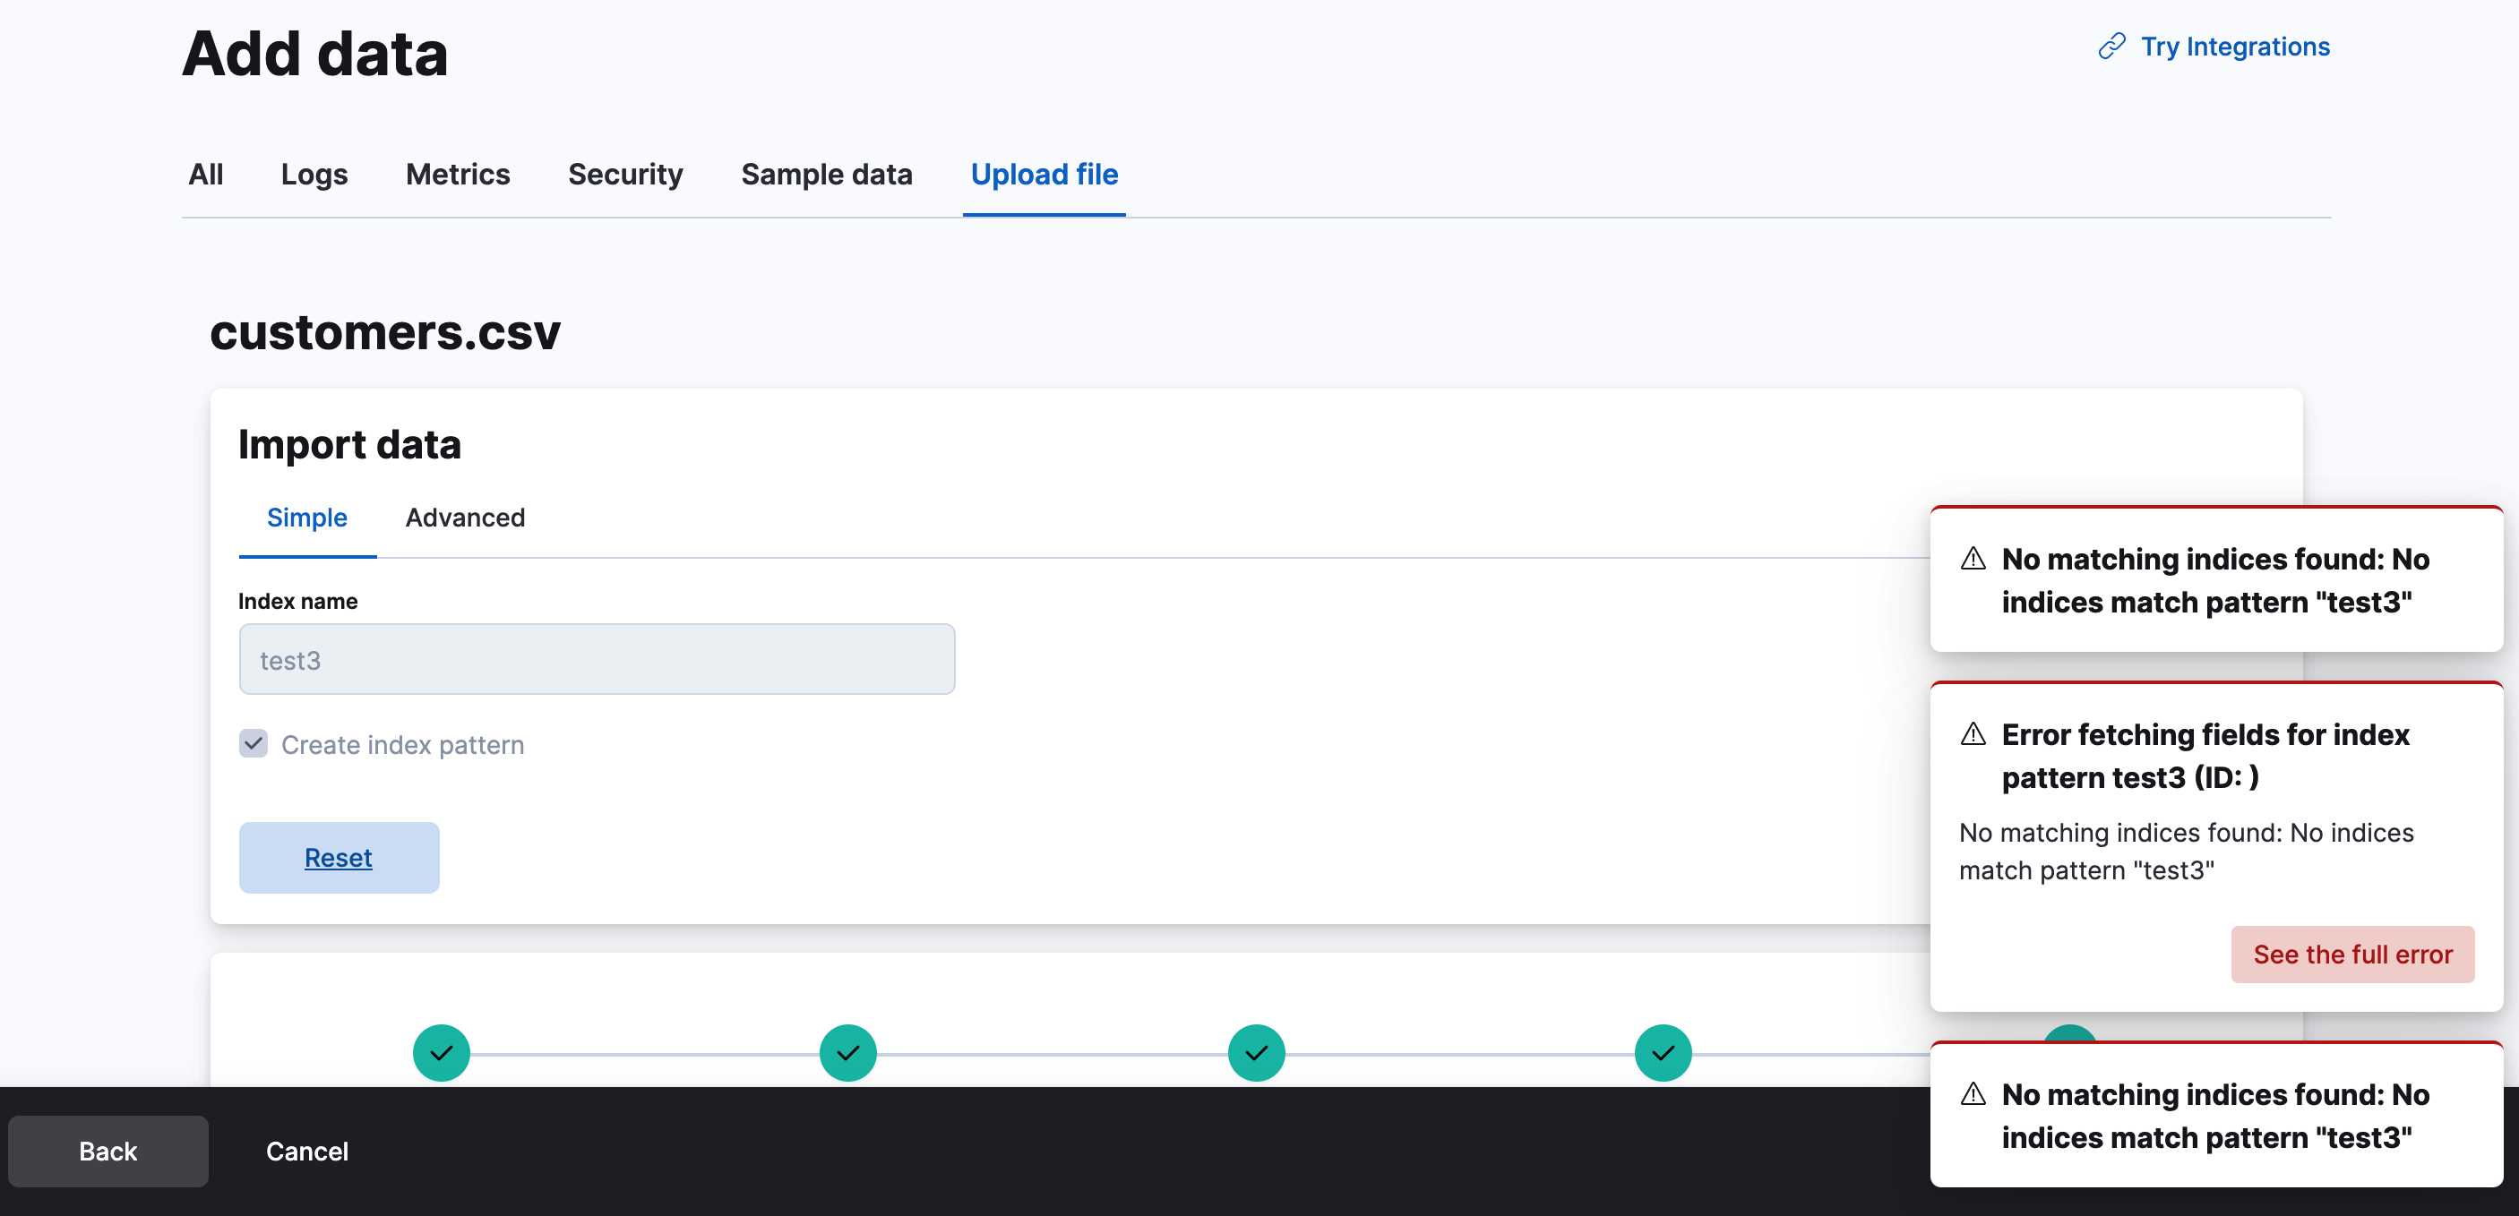The width and height of the screenshot is (2519, 1216).
Task: Click warning icon on 'Error fetching fields' toast
Action: click(x=1973, y=733)
